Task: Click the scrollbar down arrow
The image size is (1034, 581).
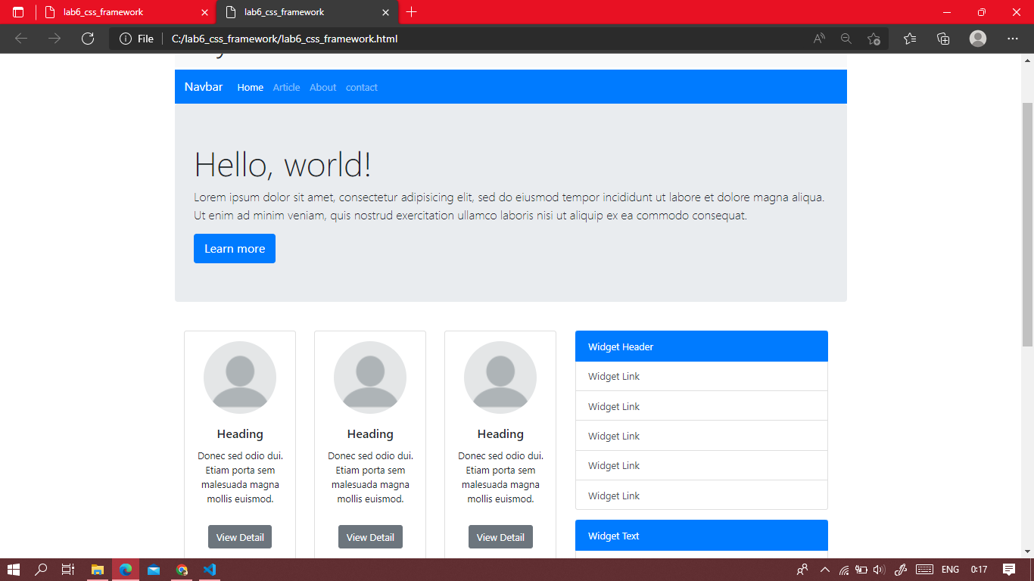Action: click(1027, 551)
